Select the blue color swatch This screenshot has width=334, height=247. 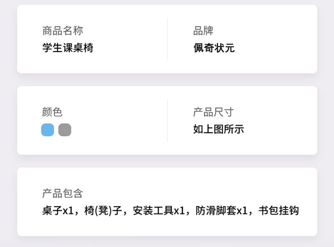point(47,130)
